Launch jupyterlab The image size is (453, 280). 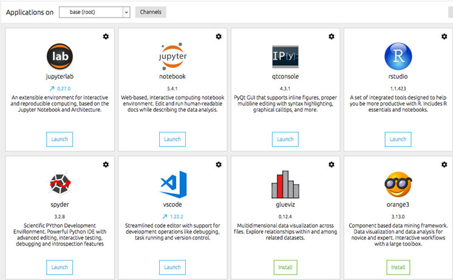[60, 139]
